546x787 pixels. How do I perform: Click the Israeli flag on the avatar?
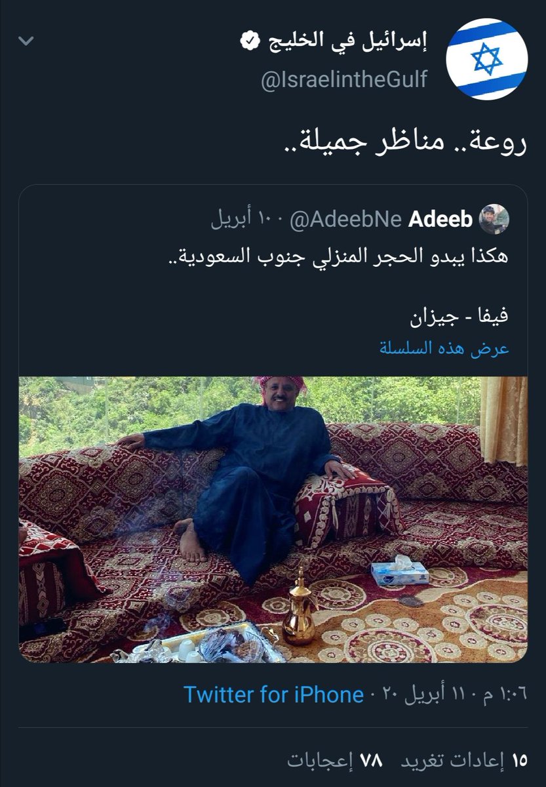click(487, 59)
